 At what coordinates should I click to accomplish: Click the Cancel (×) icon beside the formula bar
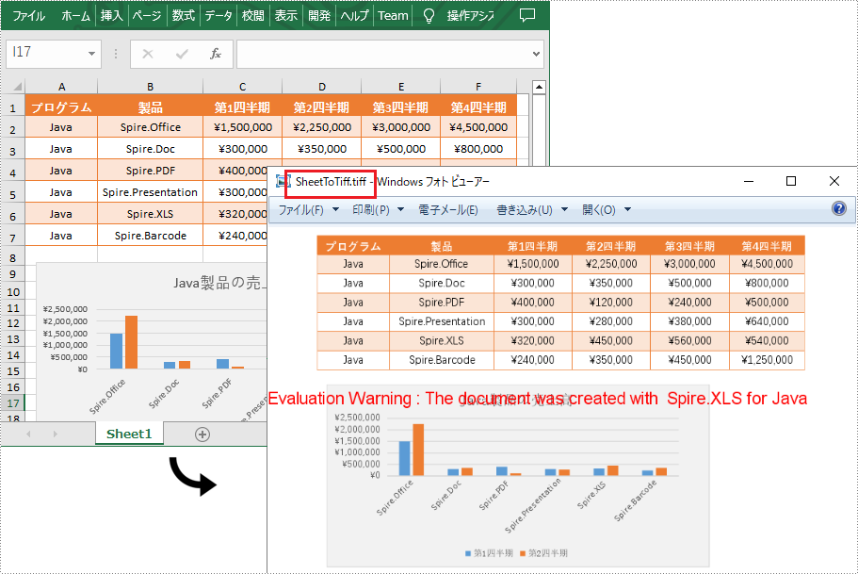click(x=148, y=55)
